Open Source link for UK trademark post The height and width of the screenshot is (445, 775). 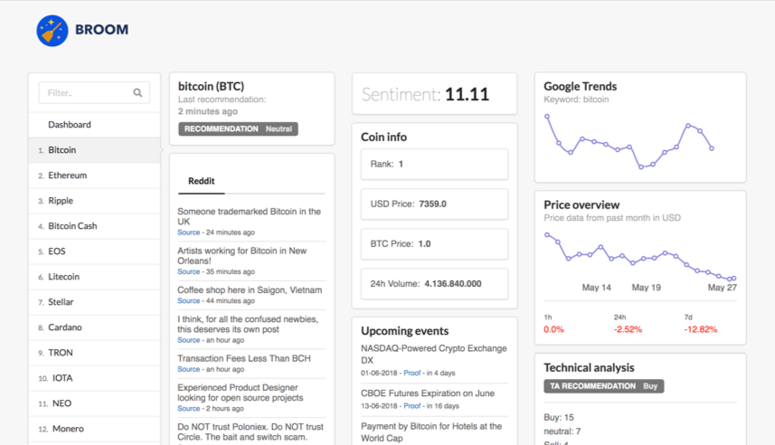(189, 232)
